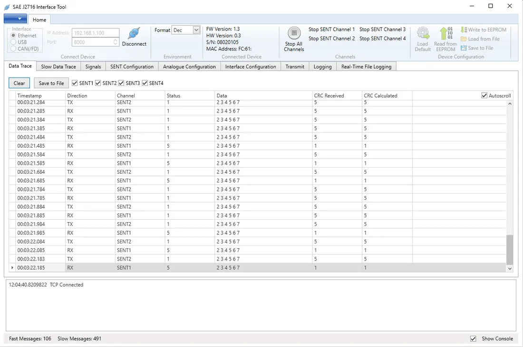Uncheck the Show Console checkbox

(x=473, y=338)
